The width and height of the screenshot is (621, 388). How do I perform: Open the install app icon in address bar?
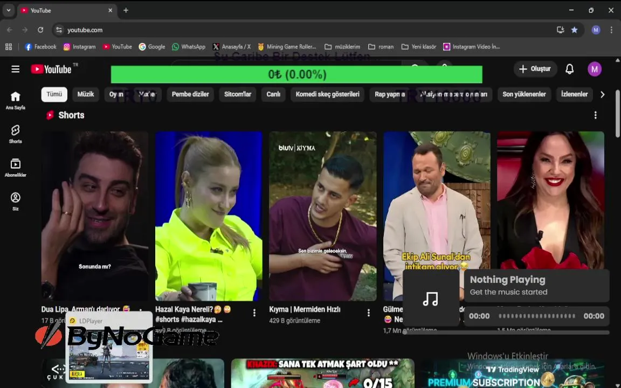[x=560, y=30]
